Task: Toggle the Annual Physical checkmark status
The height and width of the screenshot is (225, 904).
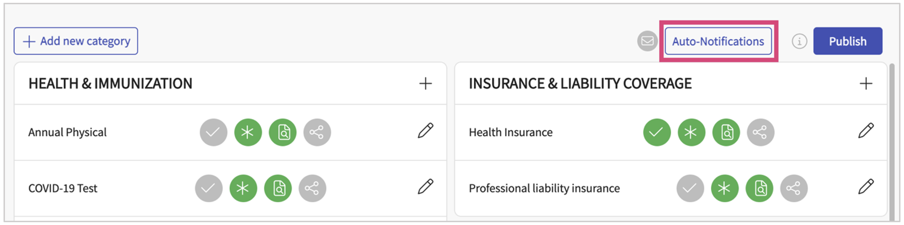Action: [213, 132]
